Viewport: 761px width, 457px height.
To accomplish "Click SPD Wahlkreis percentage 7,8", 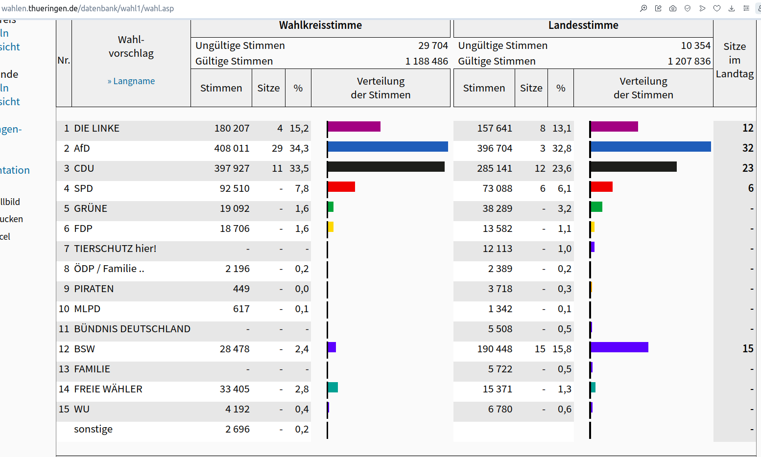I will click(x=302, y=188).
